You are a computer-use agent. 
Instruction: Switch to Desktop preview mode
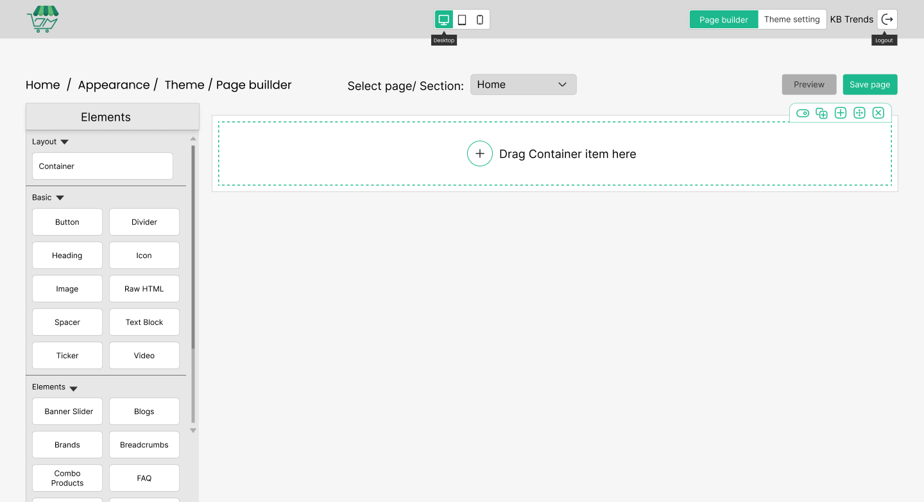coord(443,19)
